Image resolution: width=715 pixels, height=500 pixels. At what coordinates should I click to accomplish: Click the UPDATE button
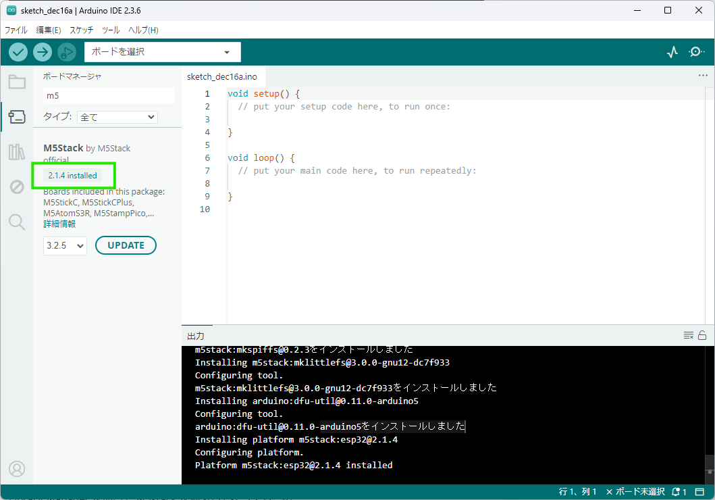[x=126, y=245]
